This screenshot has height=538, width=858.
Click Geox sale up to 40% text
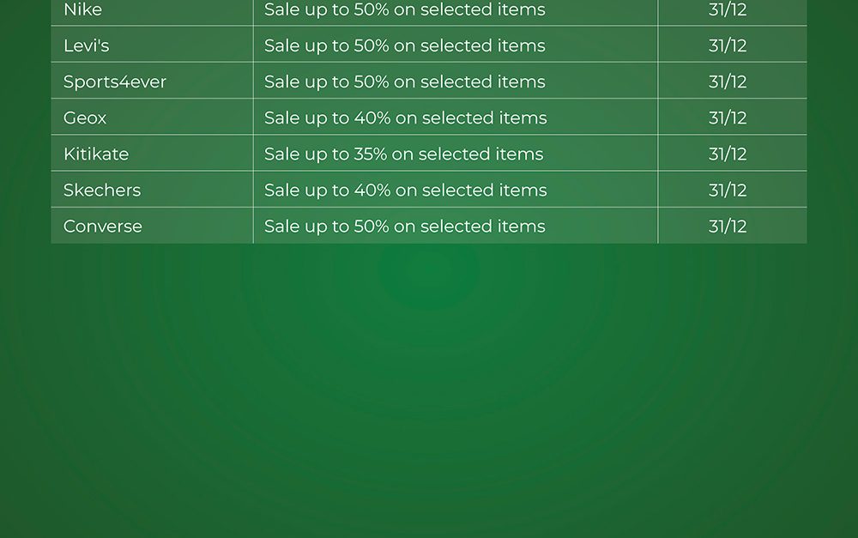click(x=405, y=118)
